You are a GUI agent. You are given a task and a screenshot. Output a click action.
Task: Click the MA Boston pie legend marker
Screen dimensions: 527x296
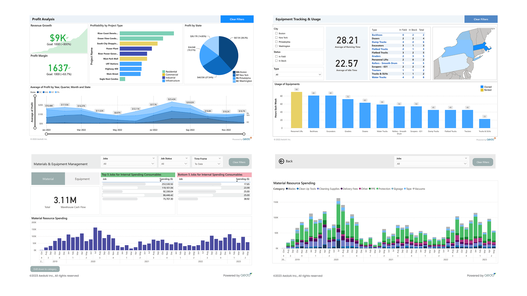(x=234, y=72)
